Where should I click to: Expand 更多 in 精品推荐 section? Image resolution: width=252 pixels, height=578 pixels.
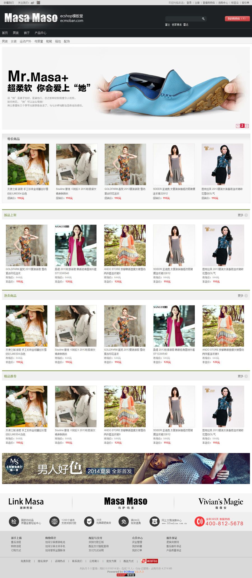[x=242, y=376]
